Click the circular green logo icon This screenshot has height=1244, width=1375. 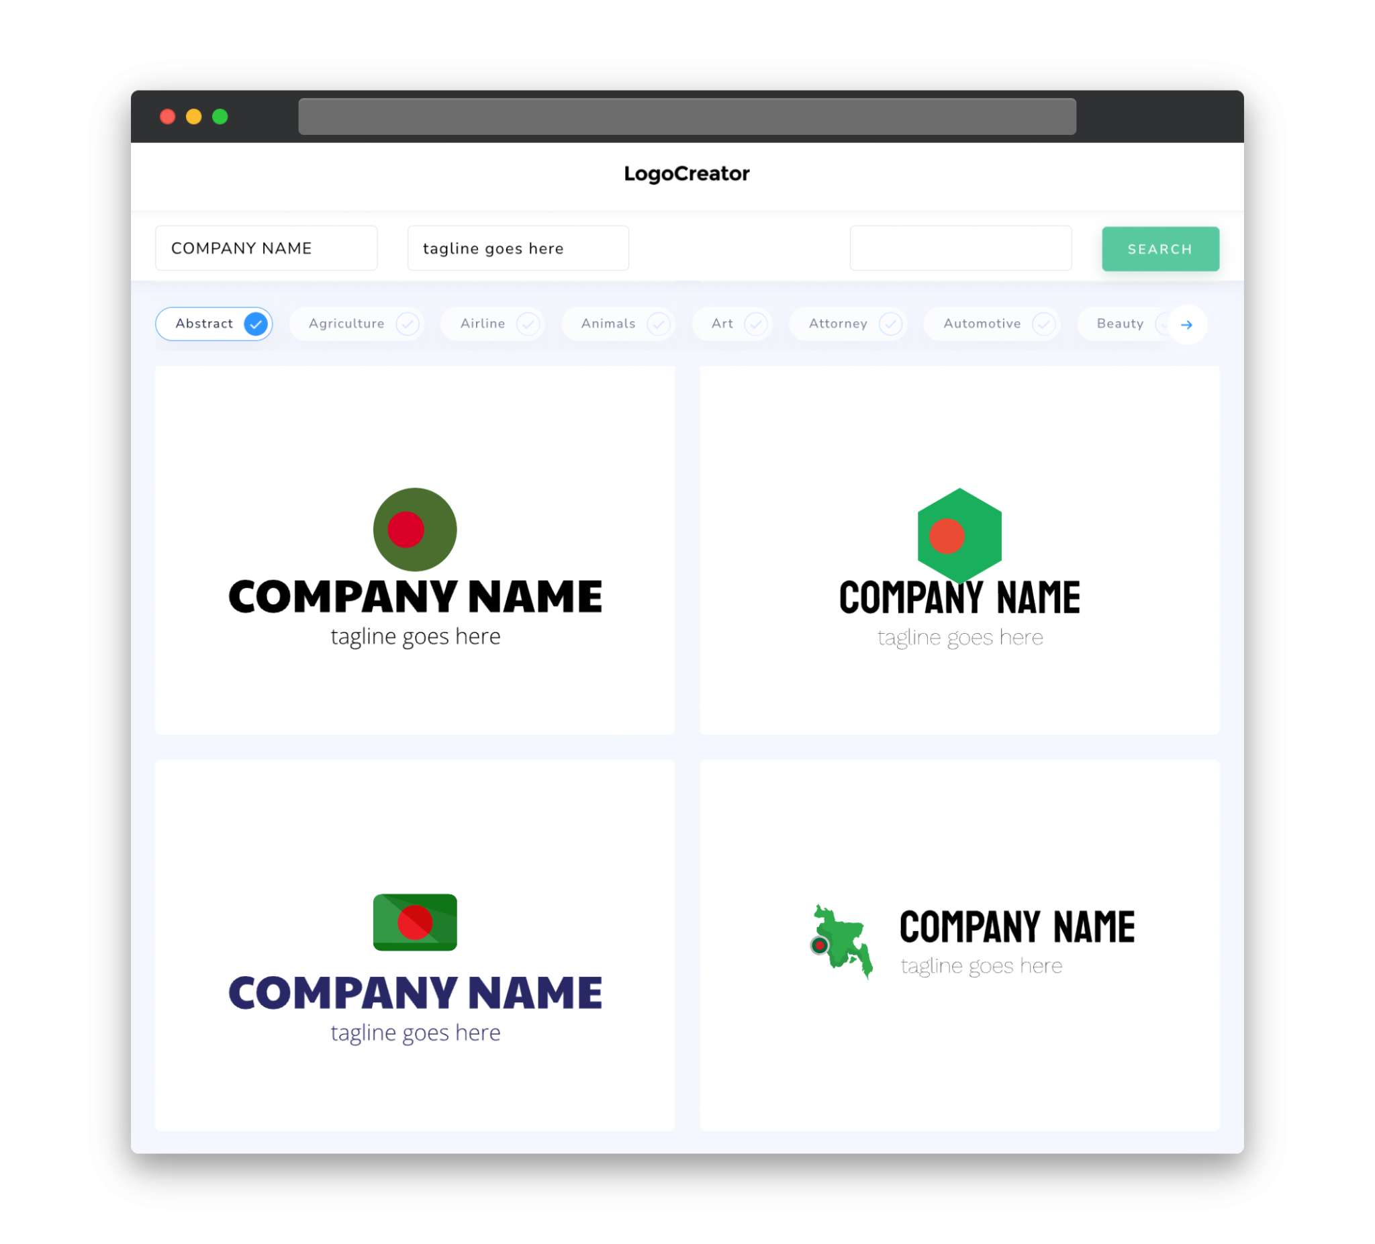pos(414,529)
